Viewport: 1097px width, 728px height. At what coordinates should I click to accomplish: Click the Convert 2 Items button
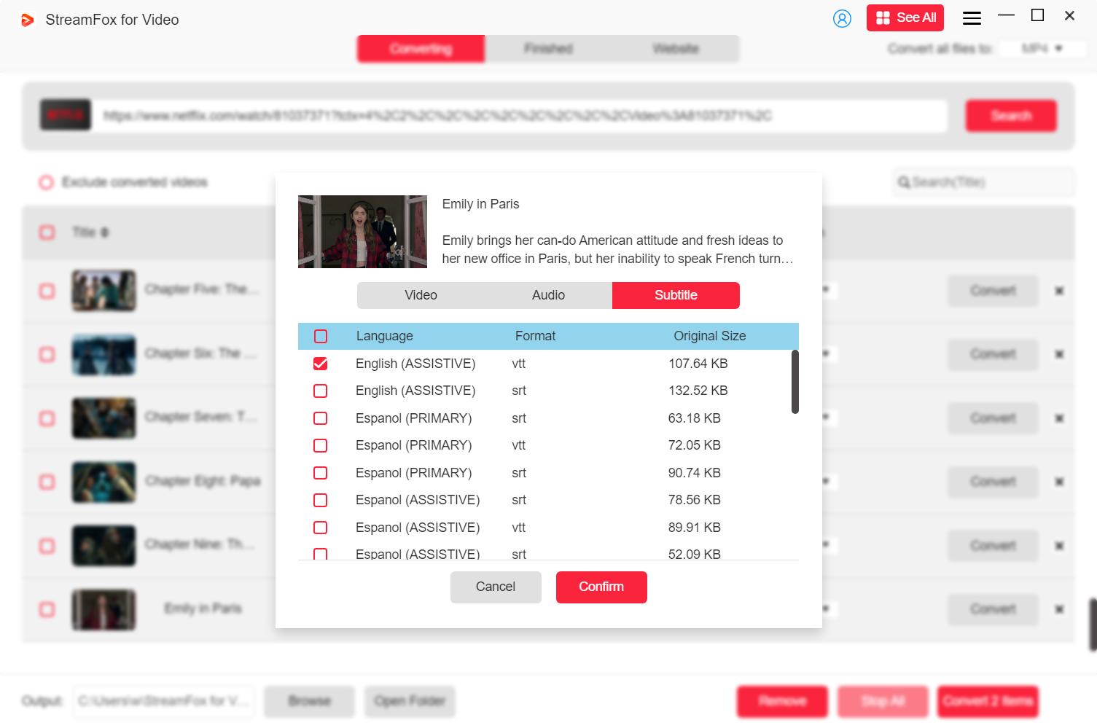(x=988, y=701)
